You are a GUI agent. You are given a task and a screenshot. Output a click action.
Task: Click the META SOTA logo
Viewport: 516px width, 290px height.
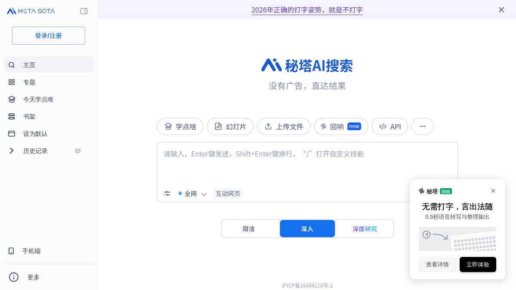tap(31, 11)
